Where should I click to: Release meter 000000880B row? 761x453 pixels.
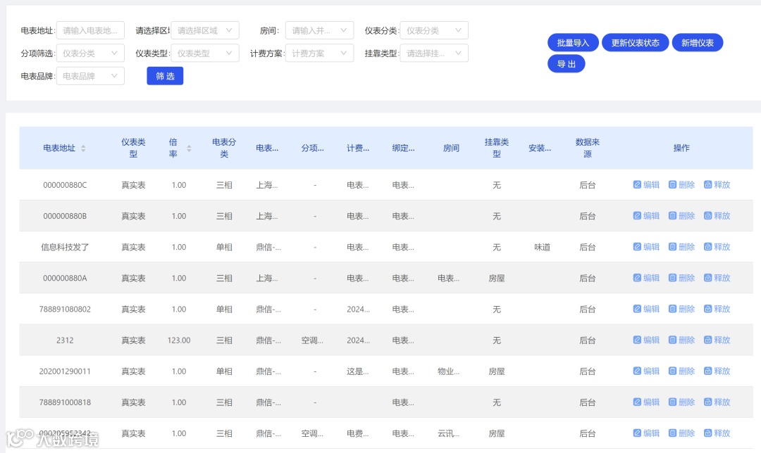point(717,216)
